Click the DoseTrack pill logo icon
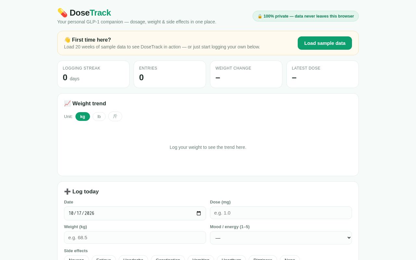416x260 pixels. pos(62,13)
